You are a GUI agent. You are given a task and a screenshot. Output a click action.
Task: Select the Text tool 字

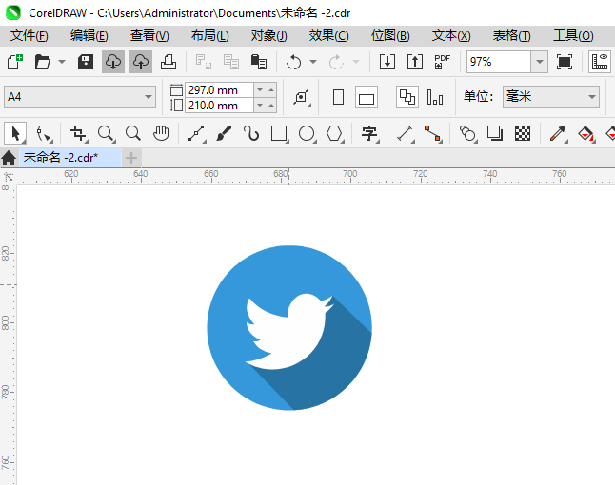tap(369, 133)
